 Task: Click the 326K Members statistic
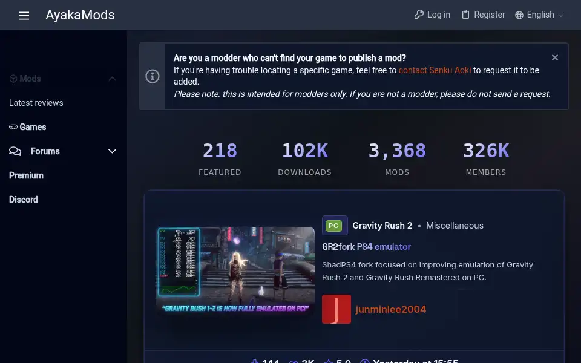486,159
